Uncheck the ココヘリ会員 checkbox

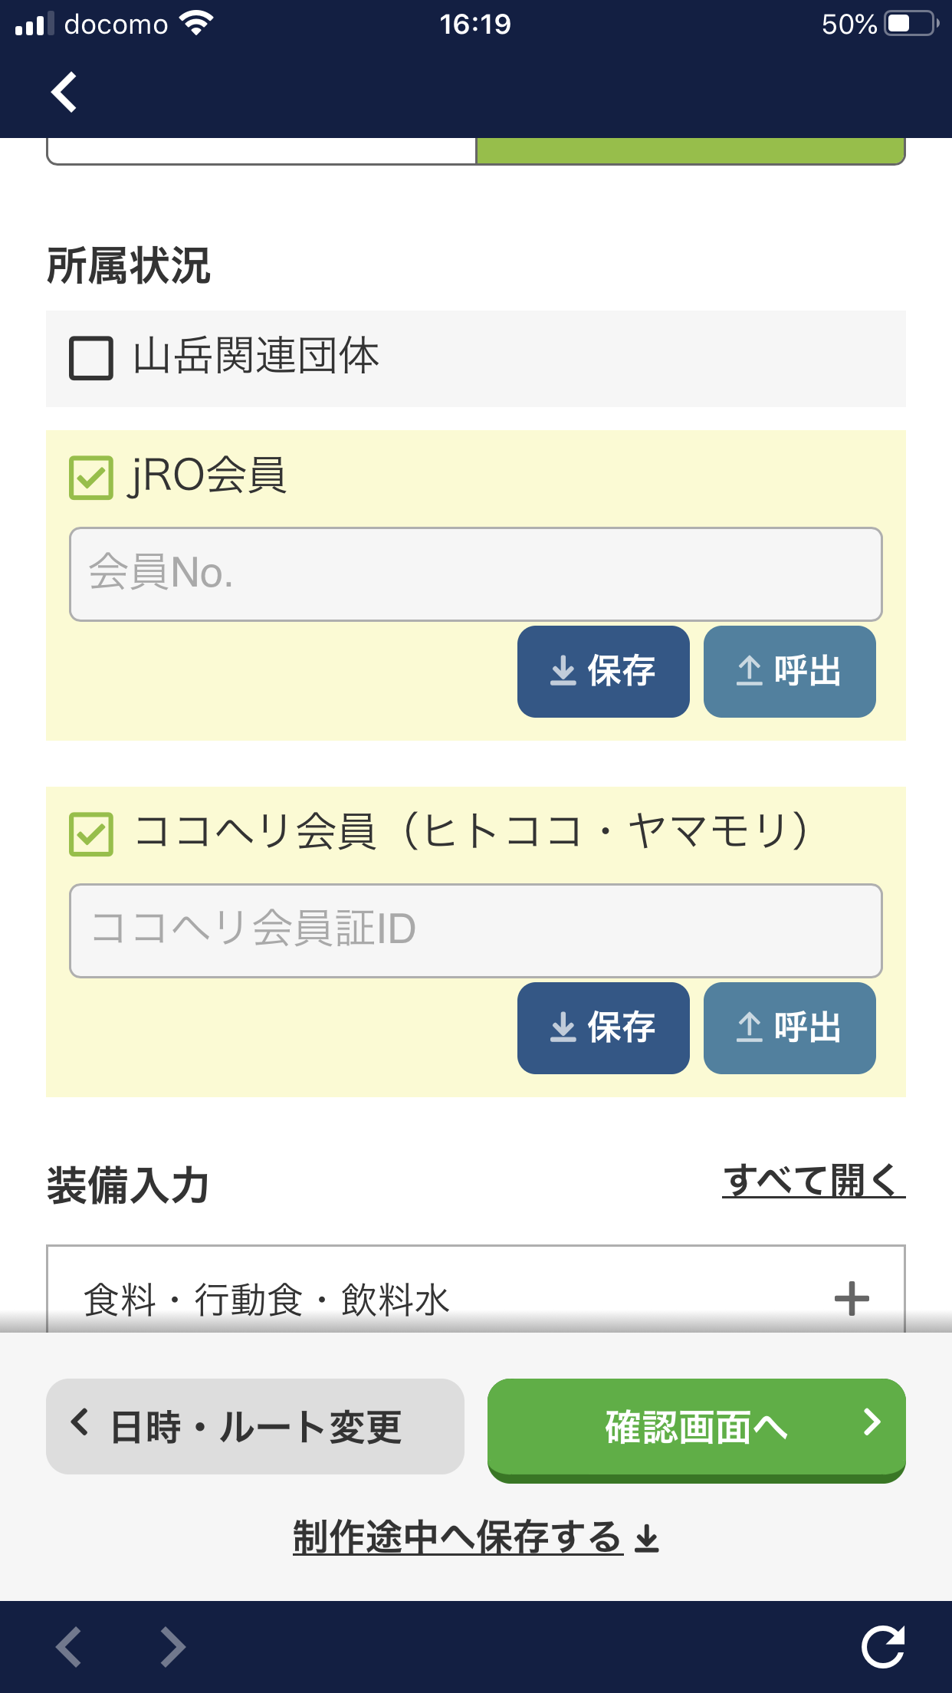click(91, 833)
